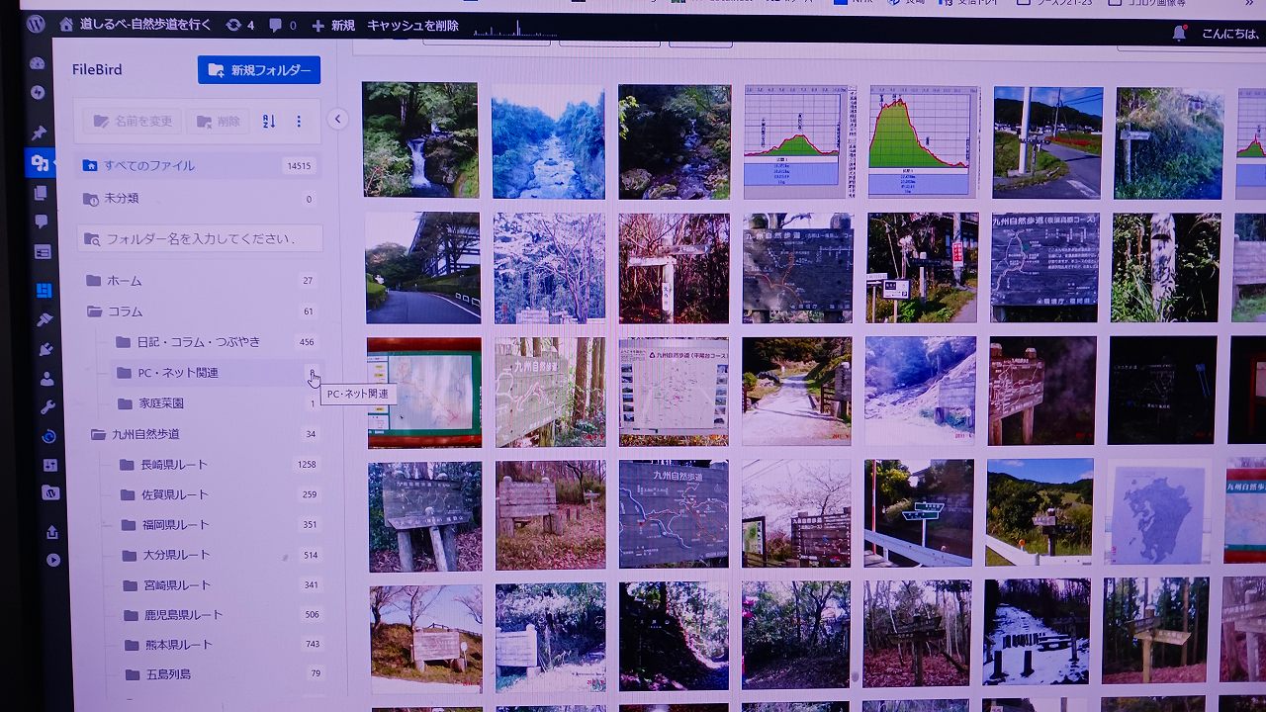Open the blue river gorge photo thumbnail

tap(548, 141)
